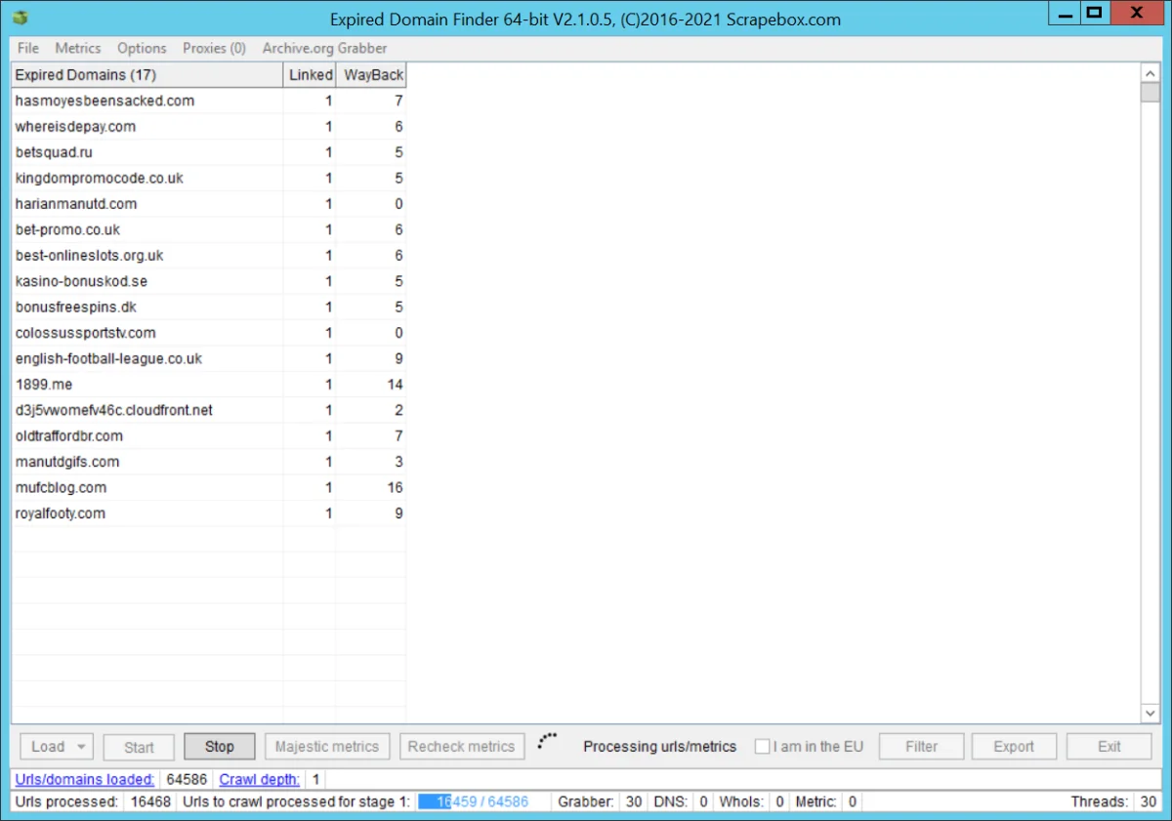This screenshot has width=1172, height=821.
Task: Sort by the WayBack column header
Action: (x=372, y=75)
